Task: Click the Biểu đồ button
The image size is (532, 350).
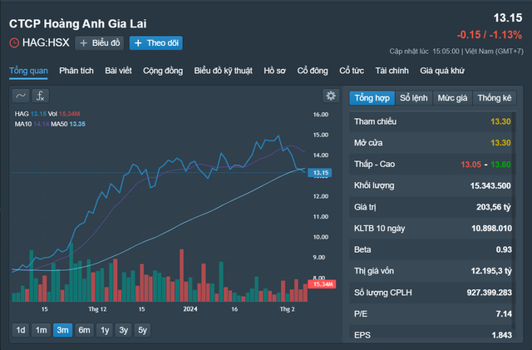Action: tap(99, 43)
